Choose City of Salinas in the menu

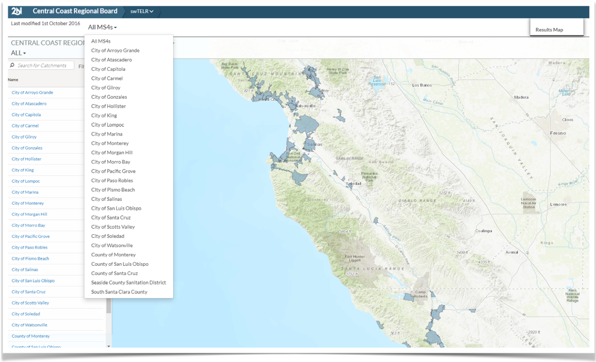(106, 199)
